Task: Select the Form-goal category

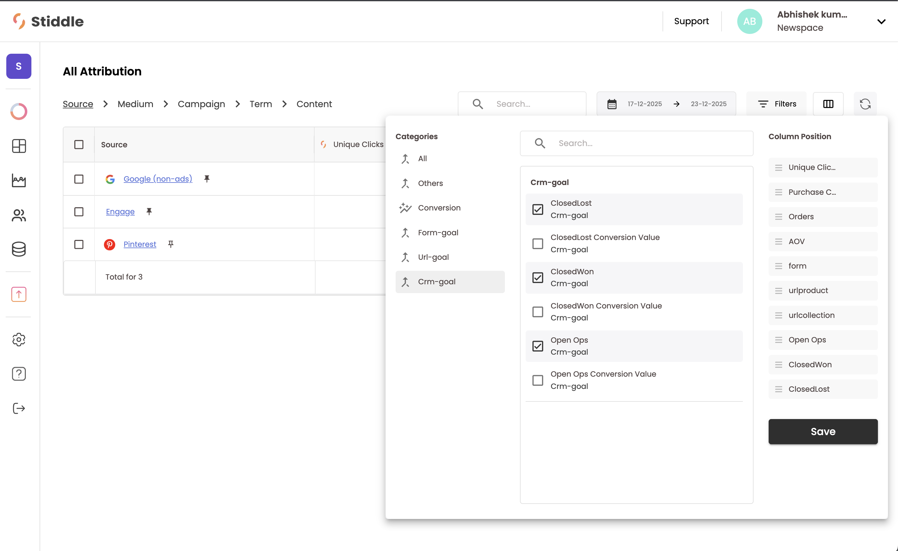Action: 438,233
